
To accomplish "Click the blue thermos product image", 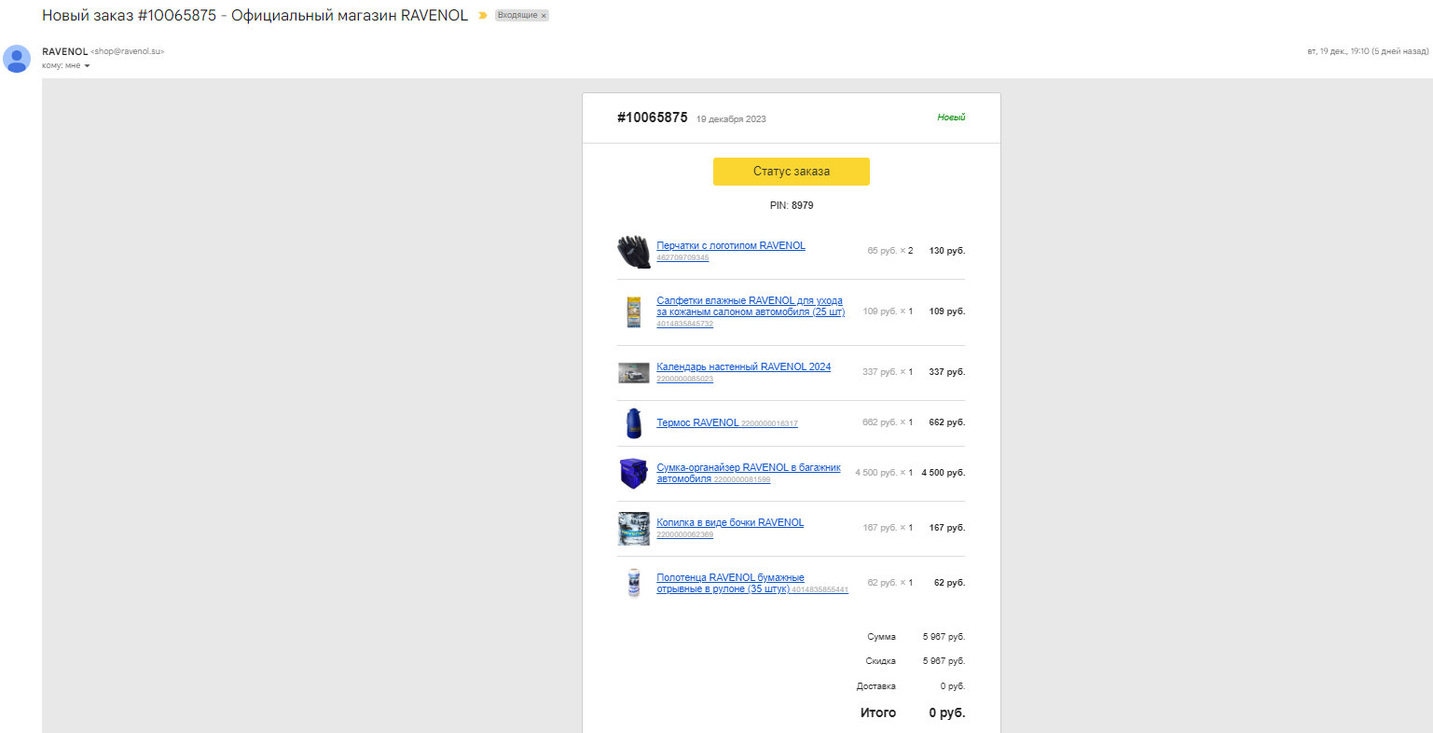I will 634,422.
